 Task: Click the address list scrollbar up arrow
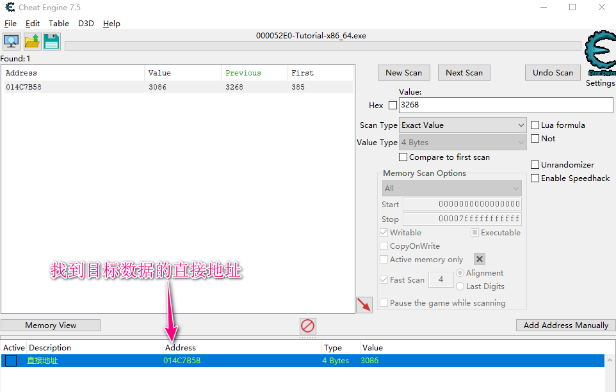[x=610, y=360]
